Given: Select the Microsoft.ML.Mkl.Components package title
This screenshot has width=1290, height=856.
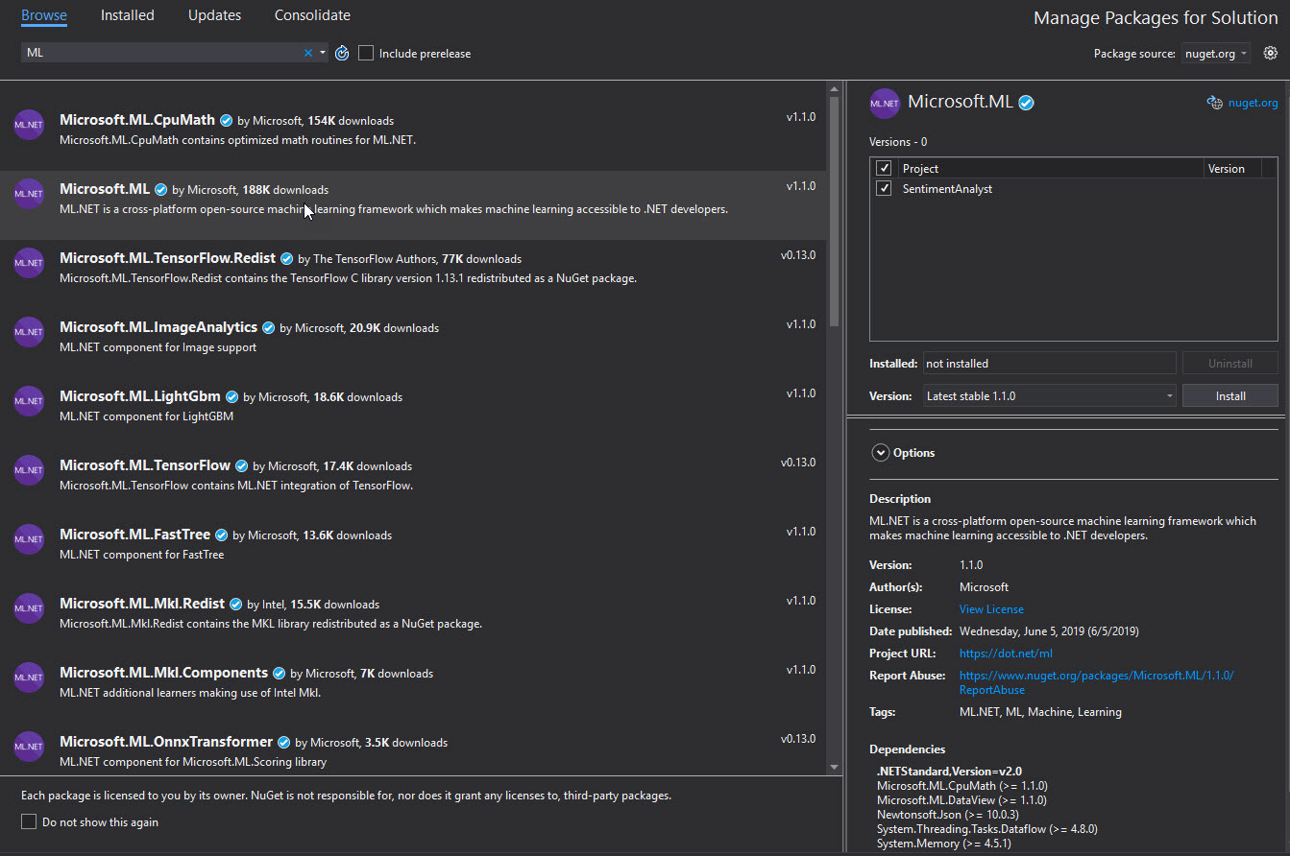Looking at the screenshot, I should pyautogui.click(x=163, y=673).
